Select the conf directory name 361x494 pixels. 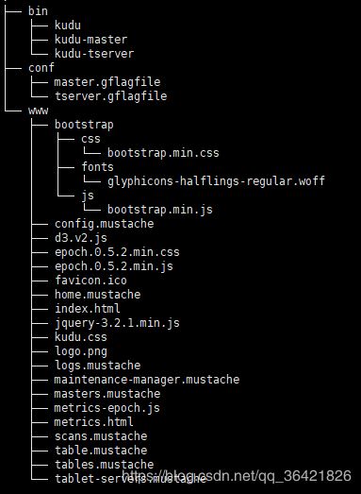[x=41, y=68]
